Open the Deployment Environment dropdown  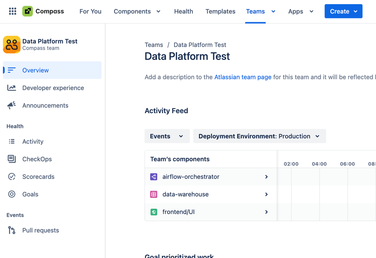pos(259,136)
